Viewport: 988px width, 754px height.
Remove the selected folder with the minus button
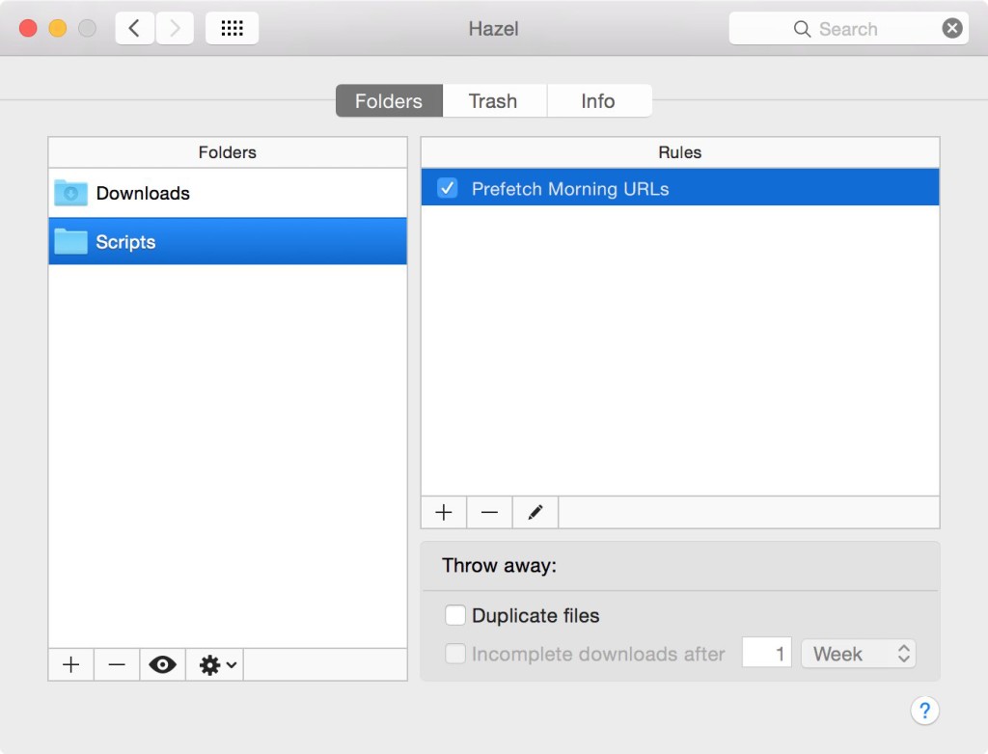click(117, 664)
